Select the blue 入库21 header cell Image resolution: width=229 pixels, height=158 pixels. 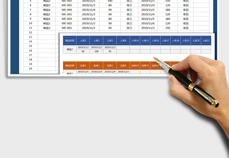(206, 40)
